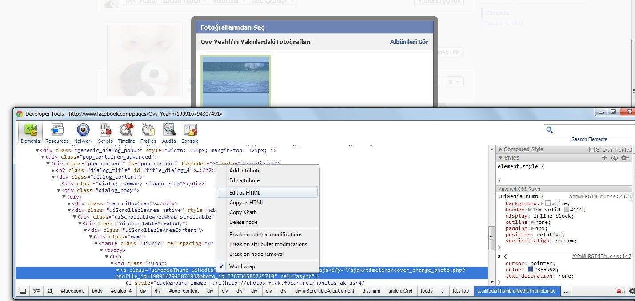Select table.uiGrid breadcrumb
The width and height of the screenshot is (635, 301).
[400, 291]
